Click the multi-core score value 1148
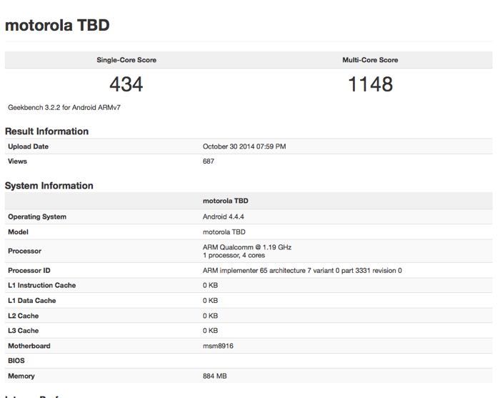Image resolution: width=500 pixels, height=398 pixels. 370,84
